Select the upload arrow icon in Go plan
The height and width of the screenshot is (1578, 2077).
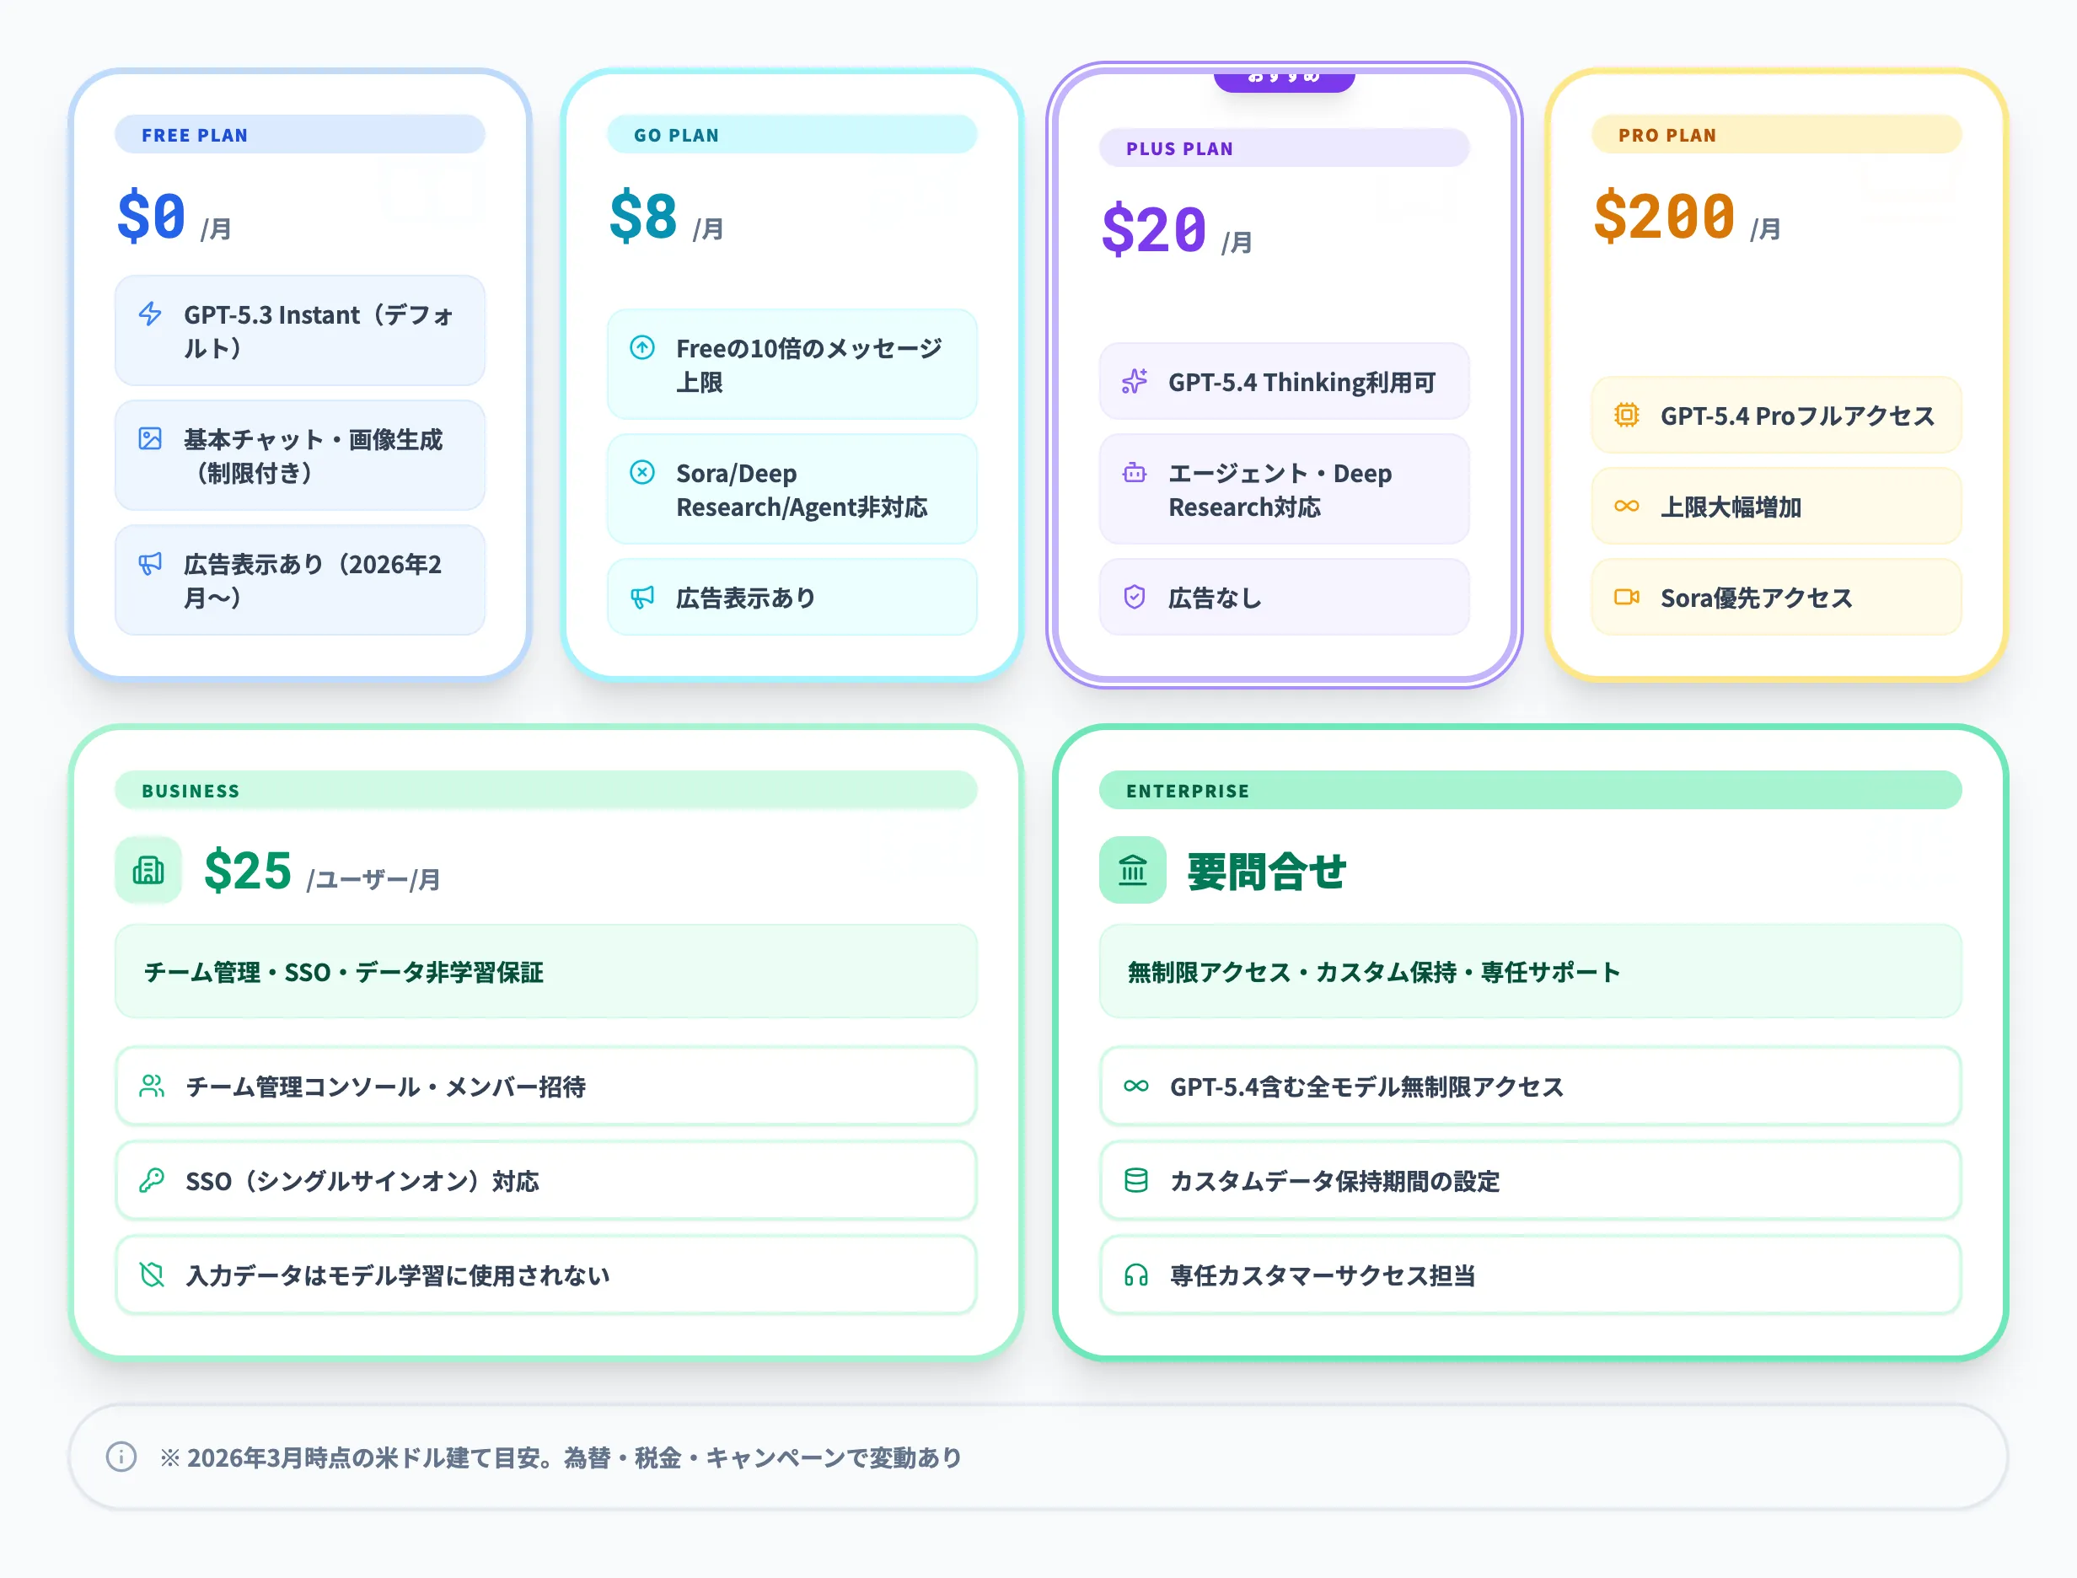[643, 348]
